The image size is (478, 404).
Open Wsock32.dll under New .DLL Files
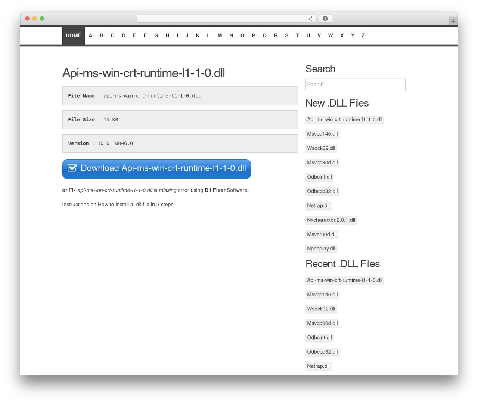(321, 148)
